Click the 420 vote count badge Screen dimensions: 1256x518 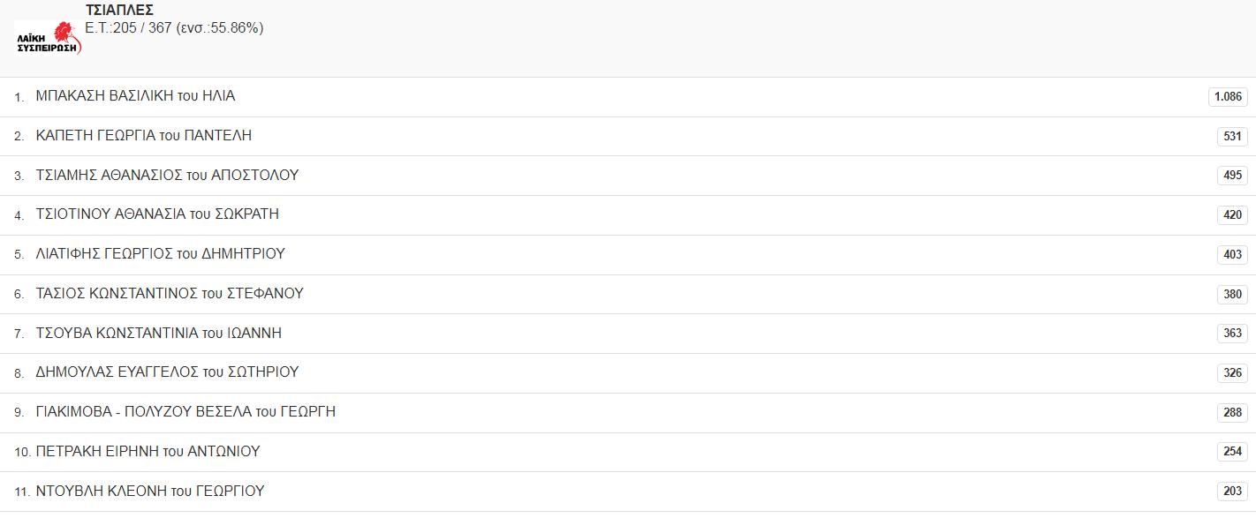pos(1232,215)
